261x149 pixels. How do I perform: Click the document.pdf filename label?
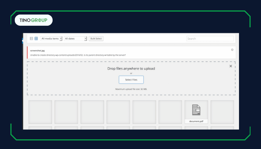pyautogui.click(x=196, y=121)
